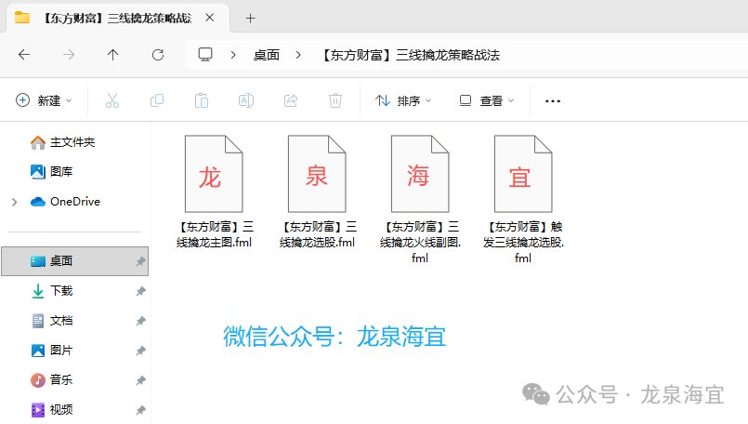
Task: Select 桌面 (Desktop) in the sidebar
Action: [x=75, y=261]
